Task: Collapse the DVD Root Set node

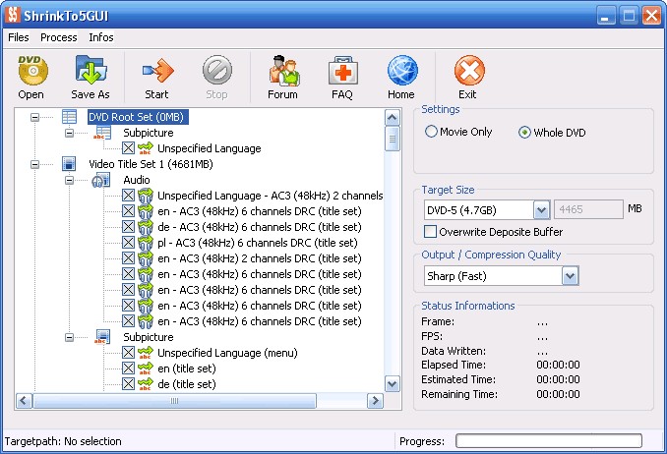Action: point(34,117)
